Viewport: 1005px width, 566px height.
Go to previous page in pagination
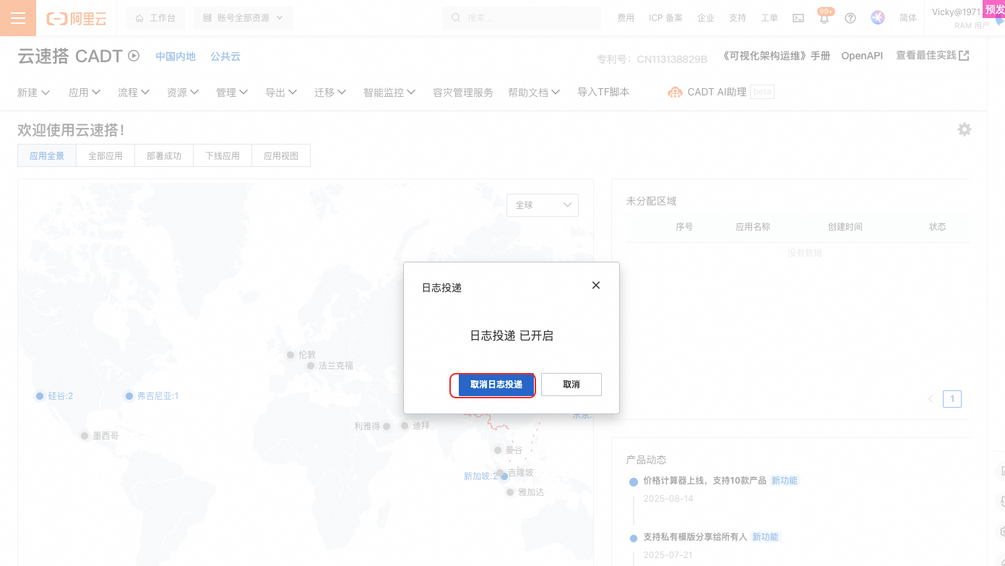(931, 399)
